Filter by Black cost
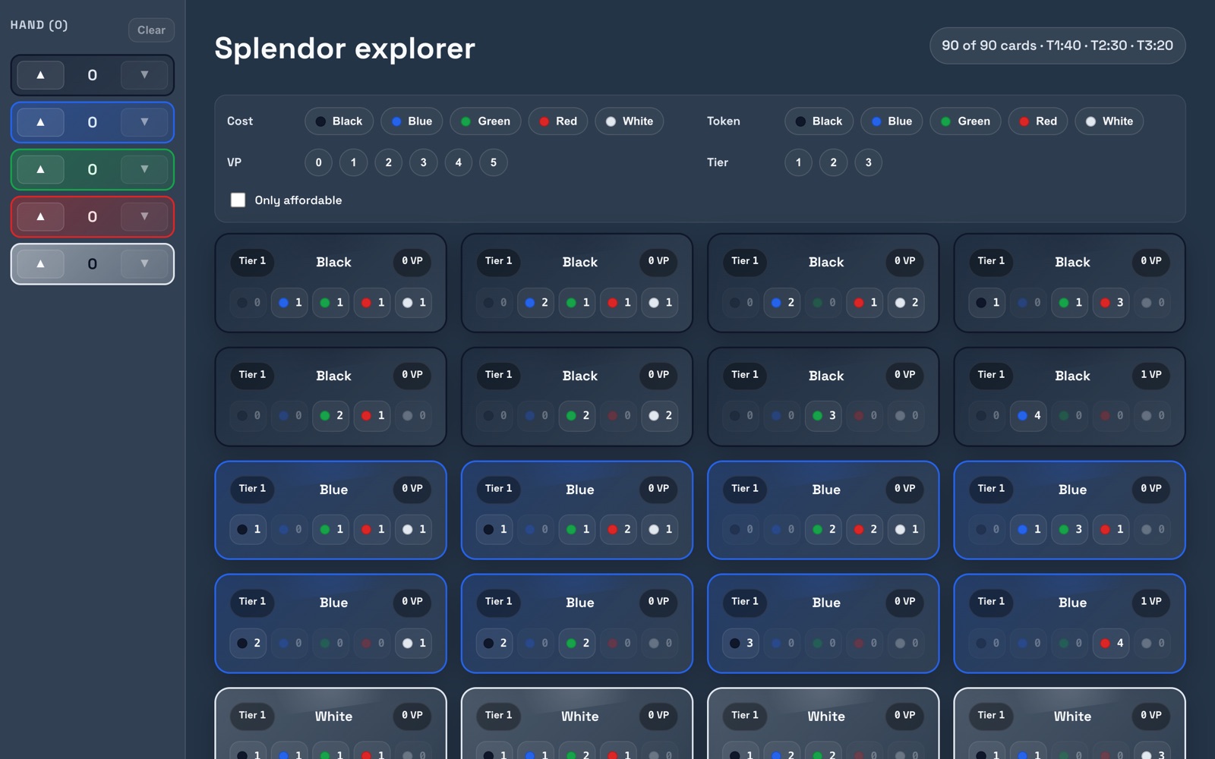 (339, 121)
